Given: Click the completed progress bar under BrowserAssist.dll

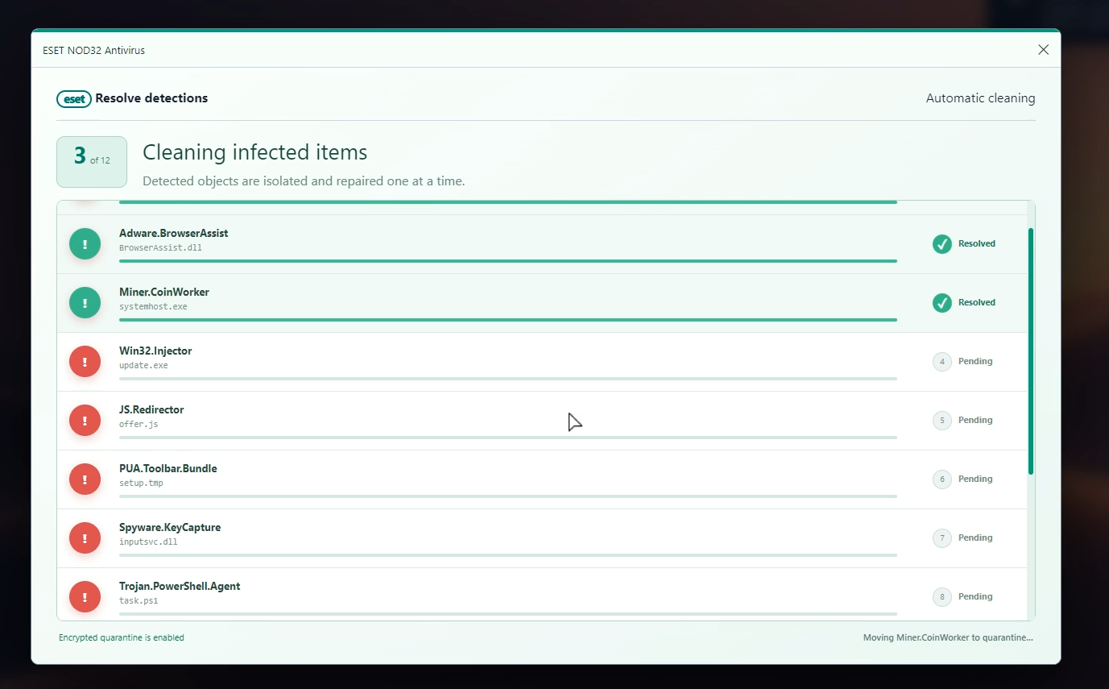Looking at the screenshot, I should 508,261.
